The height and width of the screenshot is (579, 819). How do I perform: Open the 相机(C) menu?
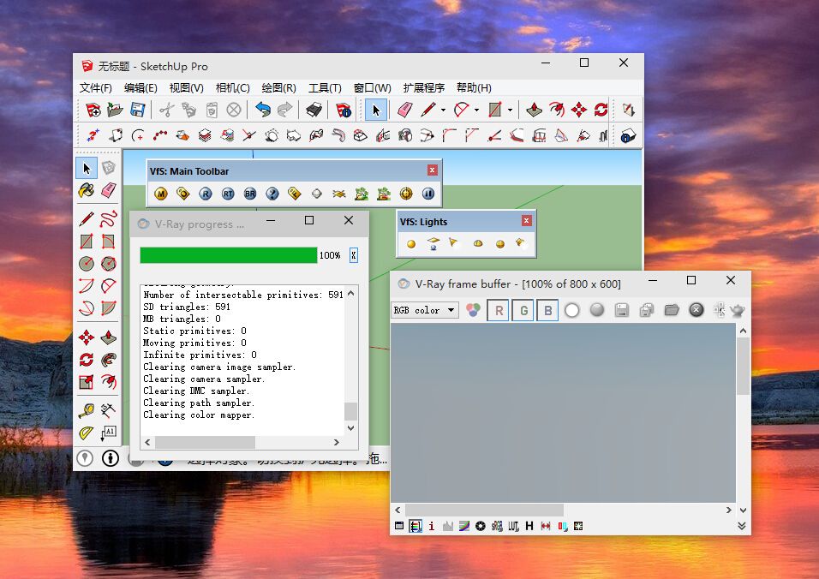click(233, 87)
